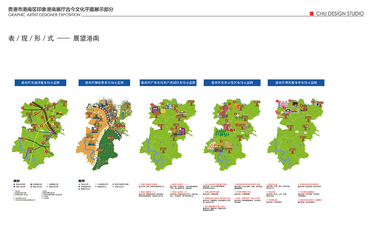Open the agriculture demonstration map image
Viewport: 372px width, 244px height.
point(233,135)
